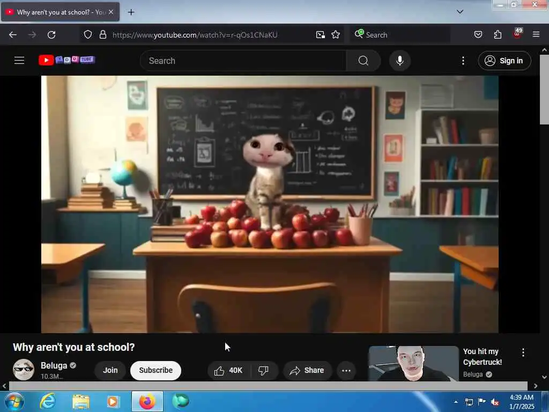Dislike the video with thumbs-down icon
549x412 pixels.
263,370
